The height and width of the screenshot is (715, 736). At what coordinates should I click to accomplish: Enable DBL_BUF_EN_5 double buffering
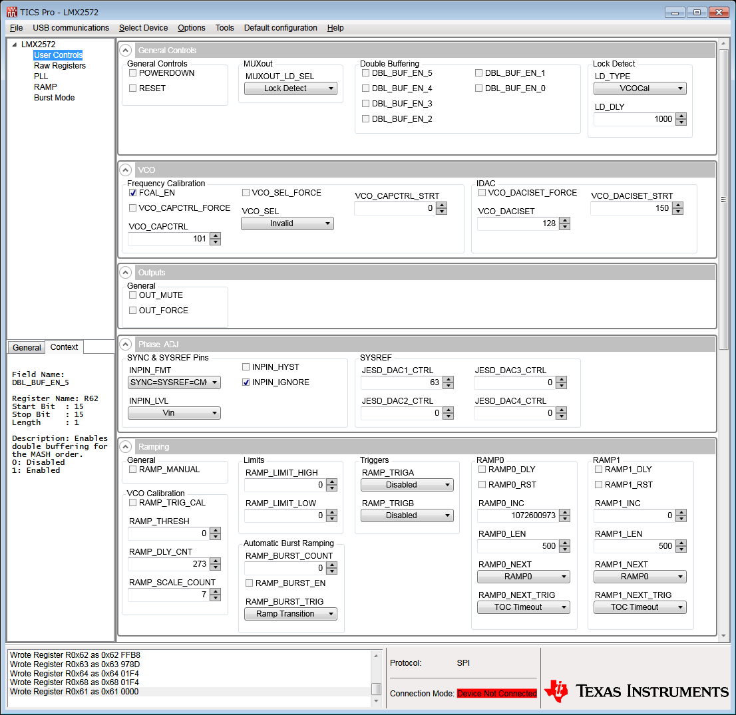pos(365,73)
